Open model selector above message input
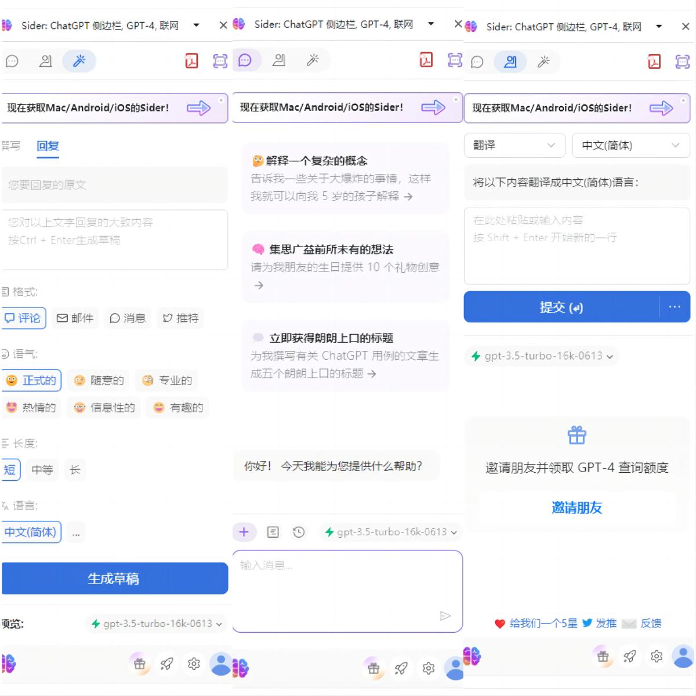Image resolution: width=696 pixels, height=696 pixels. pos(391,532)
